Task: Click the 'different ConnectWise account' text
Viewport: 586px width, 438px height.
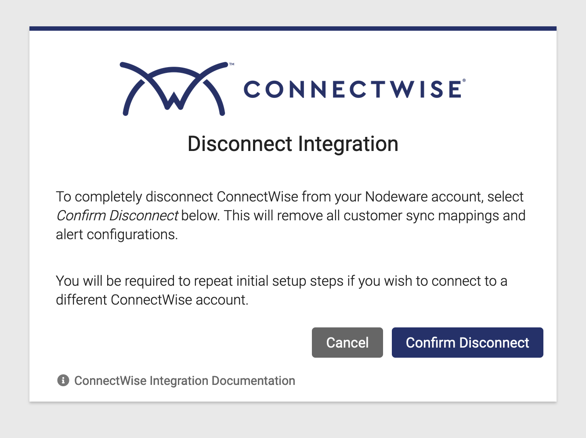Action: [152, 300]
